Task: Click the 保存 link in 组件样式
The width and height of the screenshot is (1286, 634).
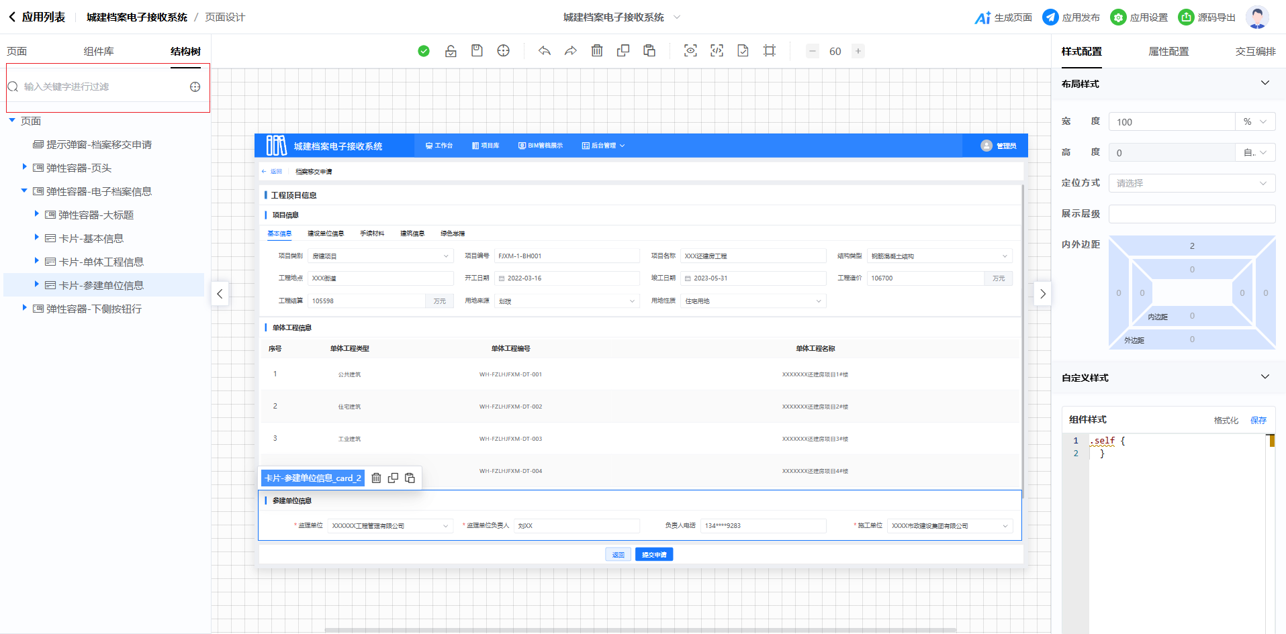Action: [x=1258, y=420]
